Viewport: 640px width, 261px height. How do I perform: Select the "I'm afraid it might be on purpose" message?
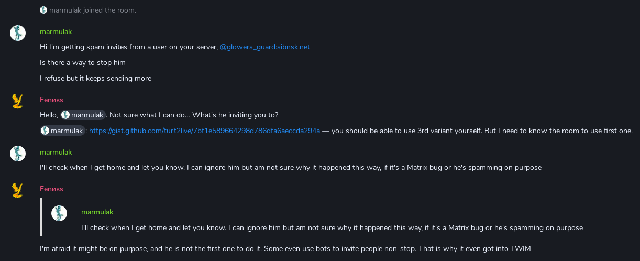point(285,248)
